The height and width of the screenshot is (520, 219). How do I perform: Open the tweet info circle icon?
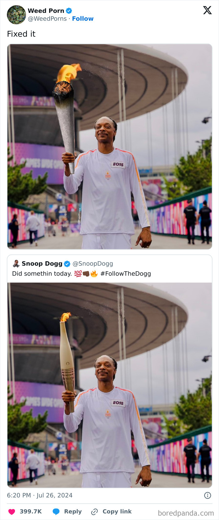point(207,495)
